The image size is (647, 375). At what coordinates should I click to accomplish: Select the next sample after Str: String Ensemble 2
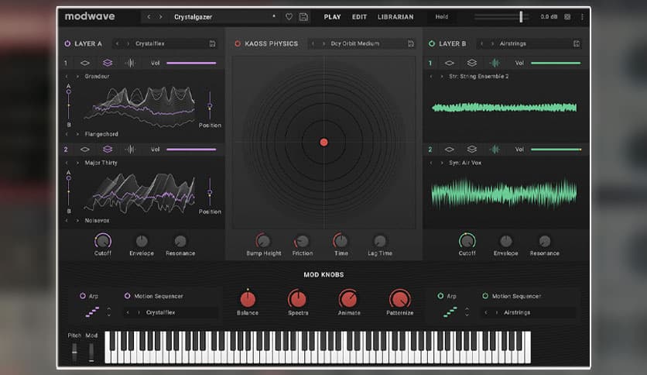tap(441, 77)
